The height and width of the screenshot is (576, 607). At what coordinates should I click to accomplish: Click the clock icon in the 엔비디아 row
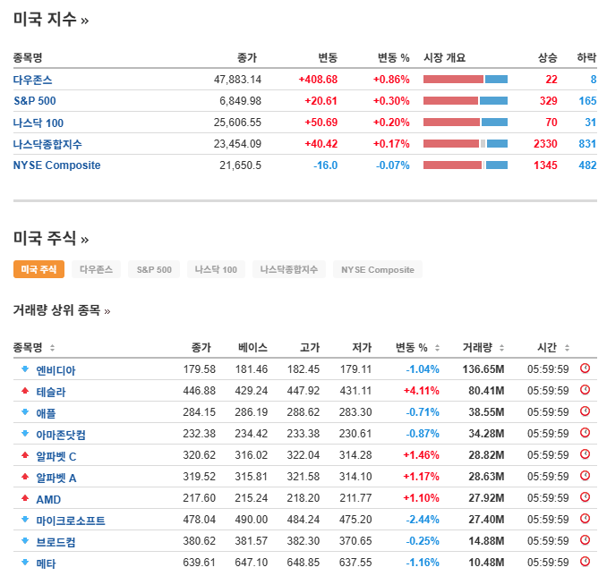(585, 368)
